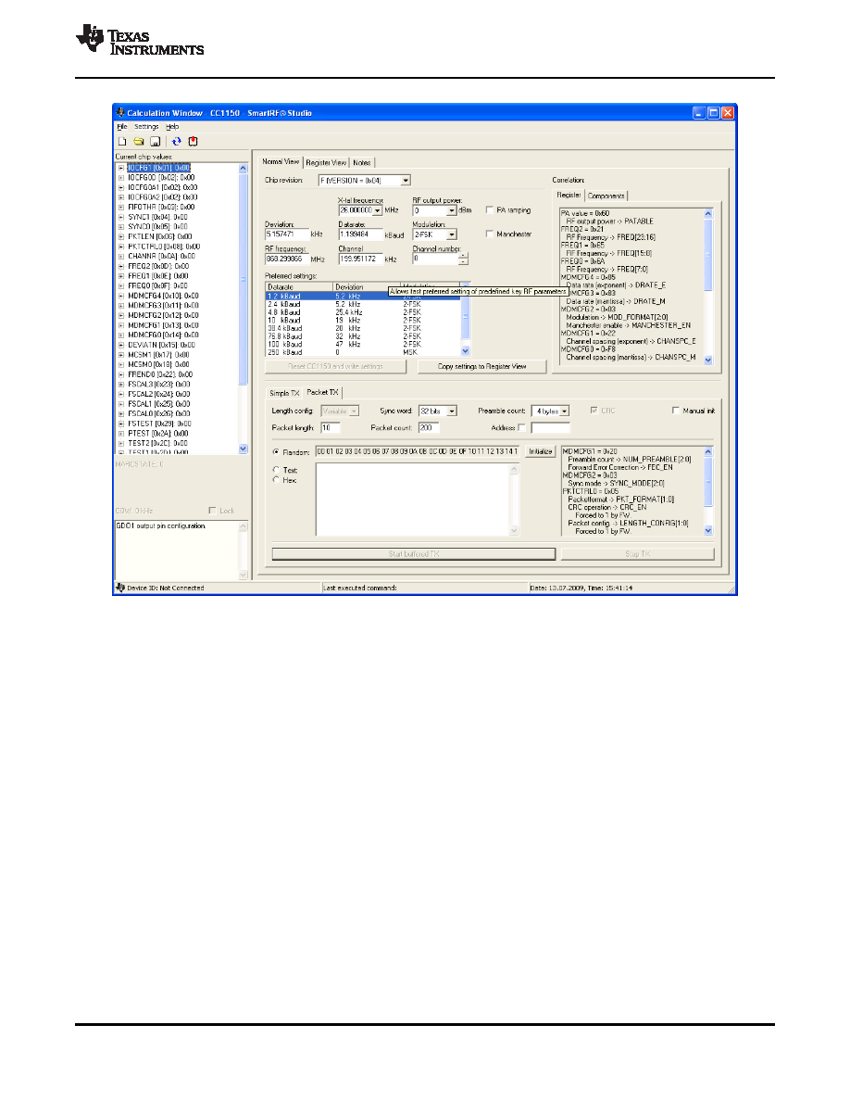Select the Hex radio button
850x1101 pixels.
[x=276, y=479]
